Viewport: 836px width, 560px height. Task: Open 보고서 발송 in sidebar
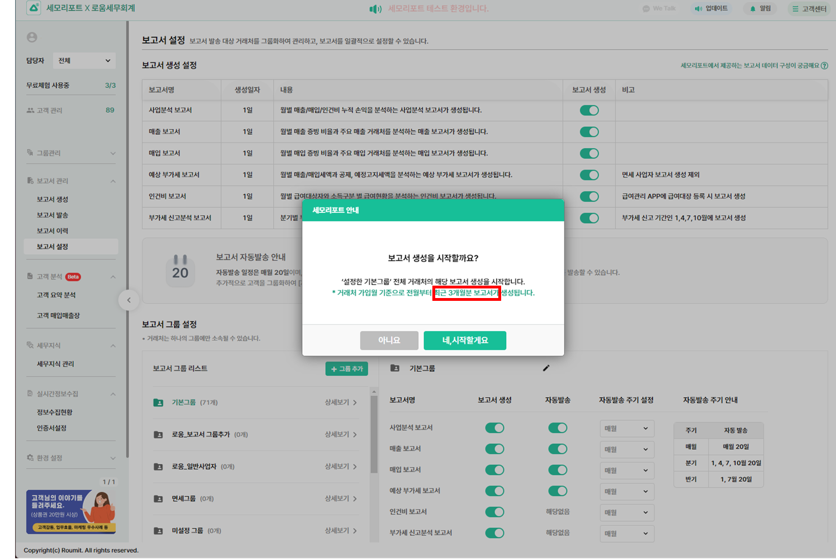(52, 215)
